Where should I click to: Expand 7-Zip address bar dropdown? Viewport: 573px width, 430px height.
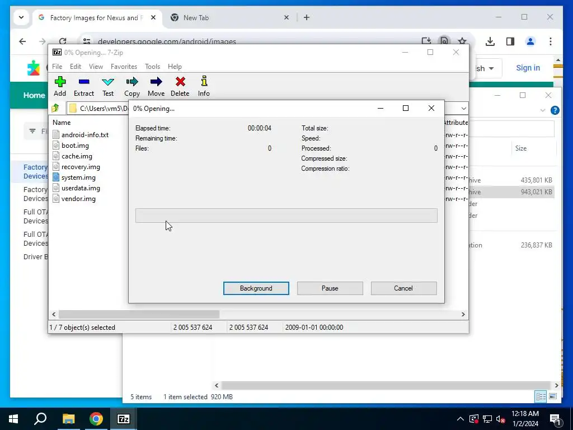[463, 108]
